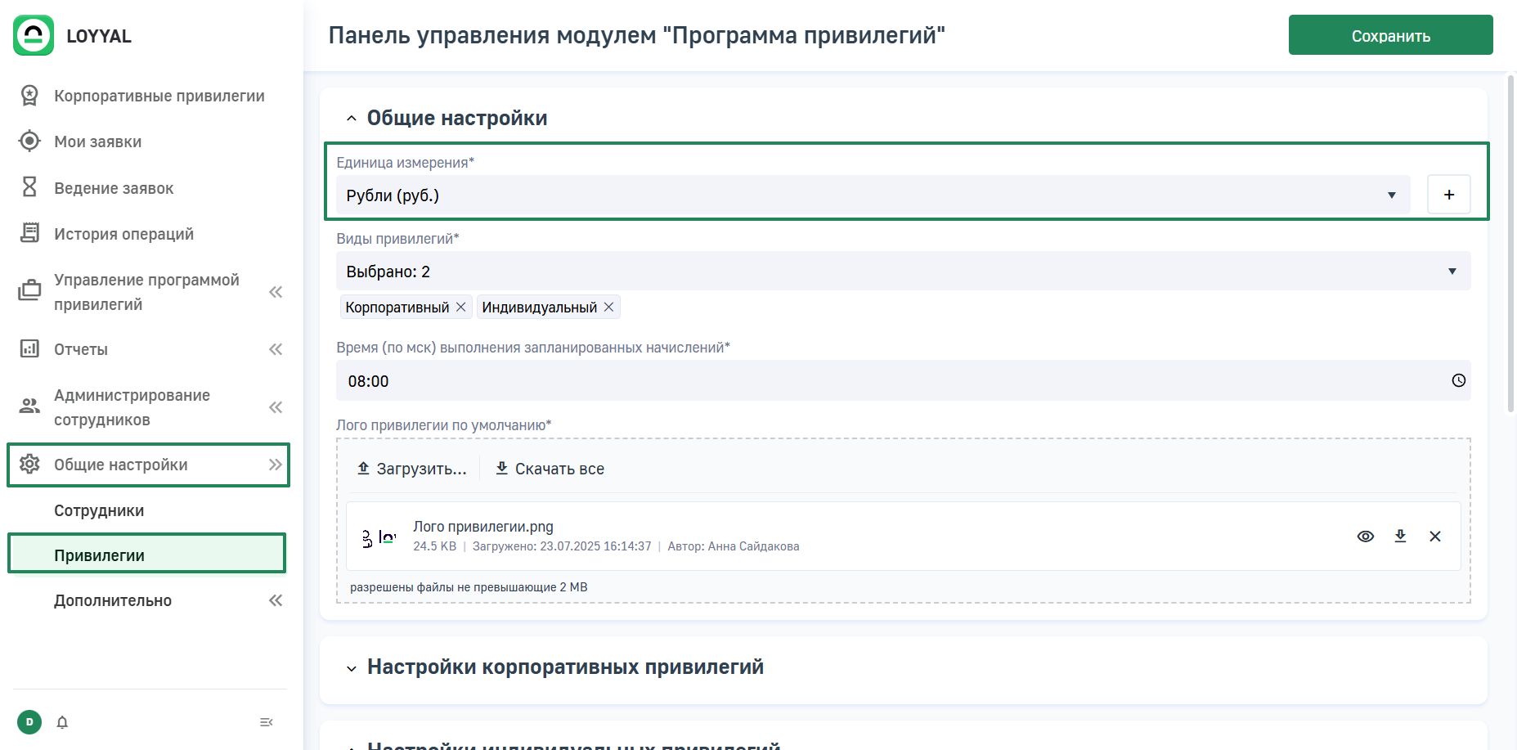Image resolution: width=1517 pixels, height=750 pixels.
Task: Remove the Корпоративный tag
Action: click(x=461, y=307)
